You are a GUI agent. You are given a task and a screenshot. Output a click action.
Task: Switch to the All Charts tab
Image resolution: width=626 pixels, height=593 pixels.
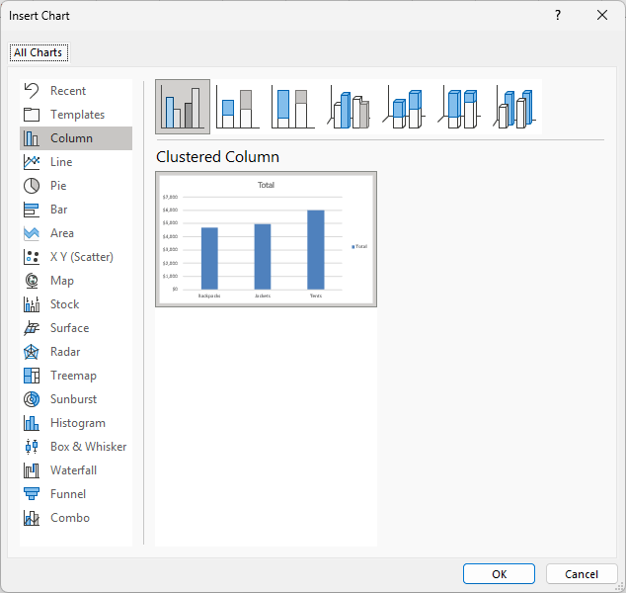[x=39, y=52]
